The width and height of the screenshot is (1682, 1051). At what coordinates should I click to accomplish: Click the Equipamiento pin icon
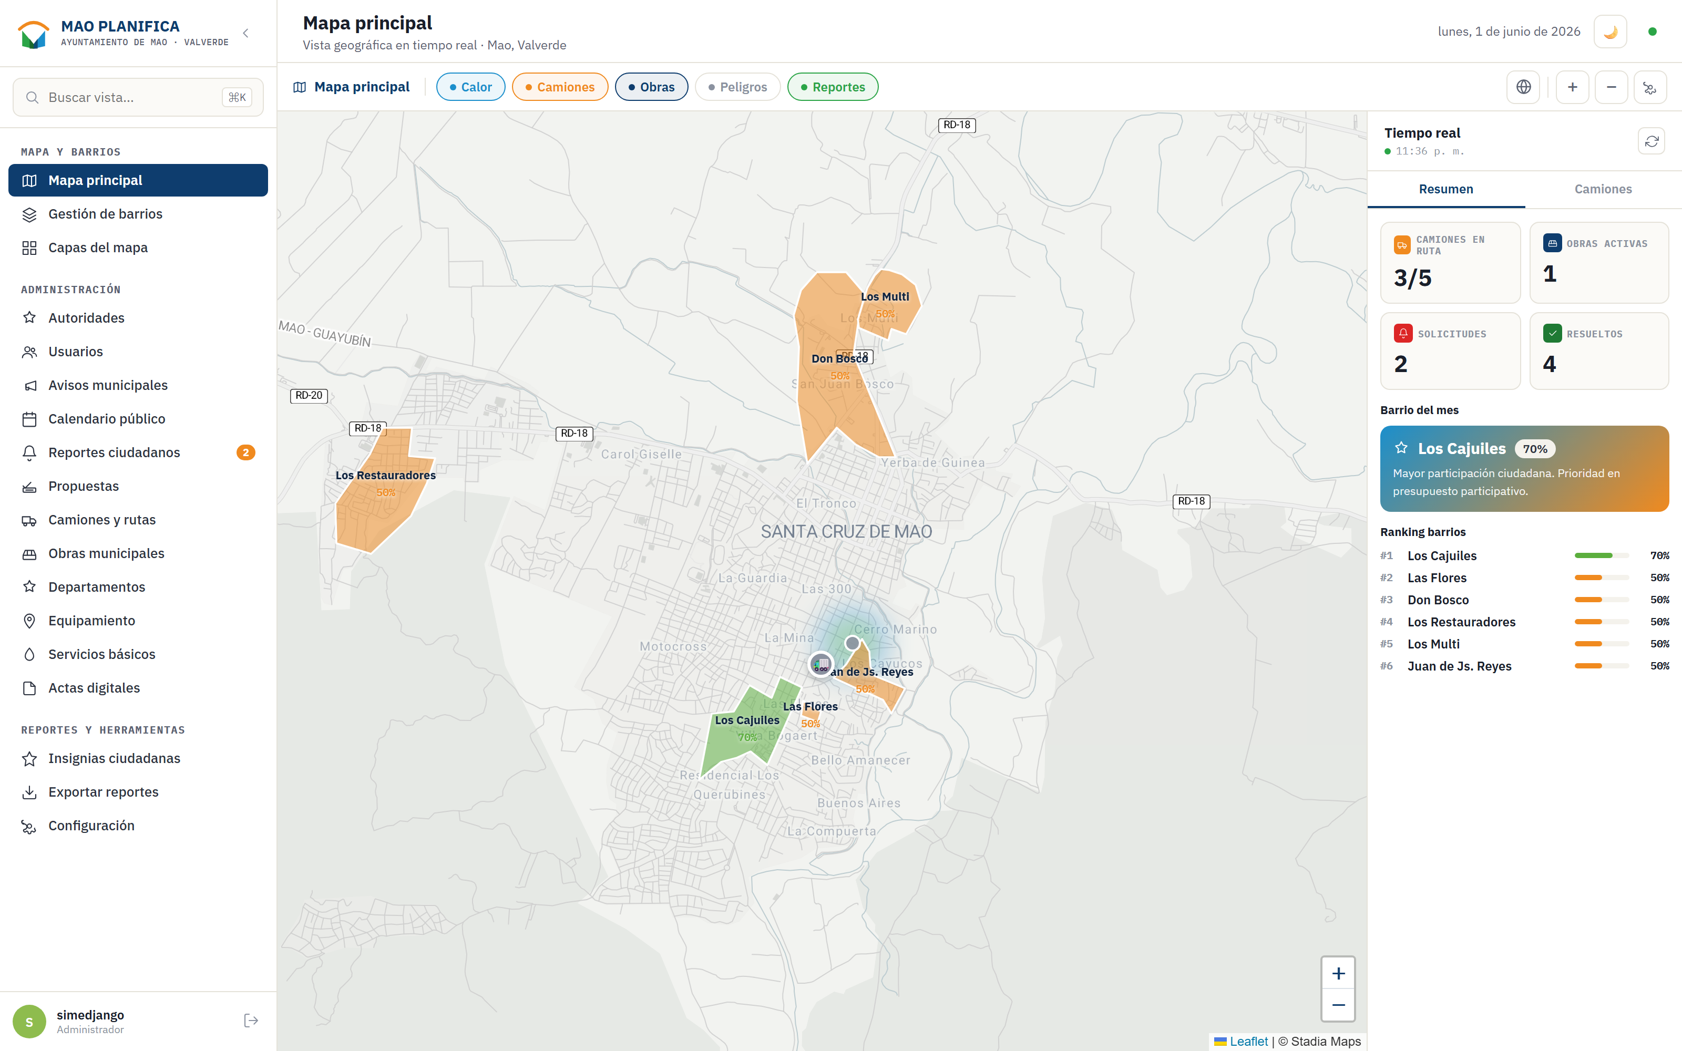(29, 621)
